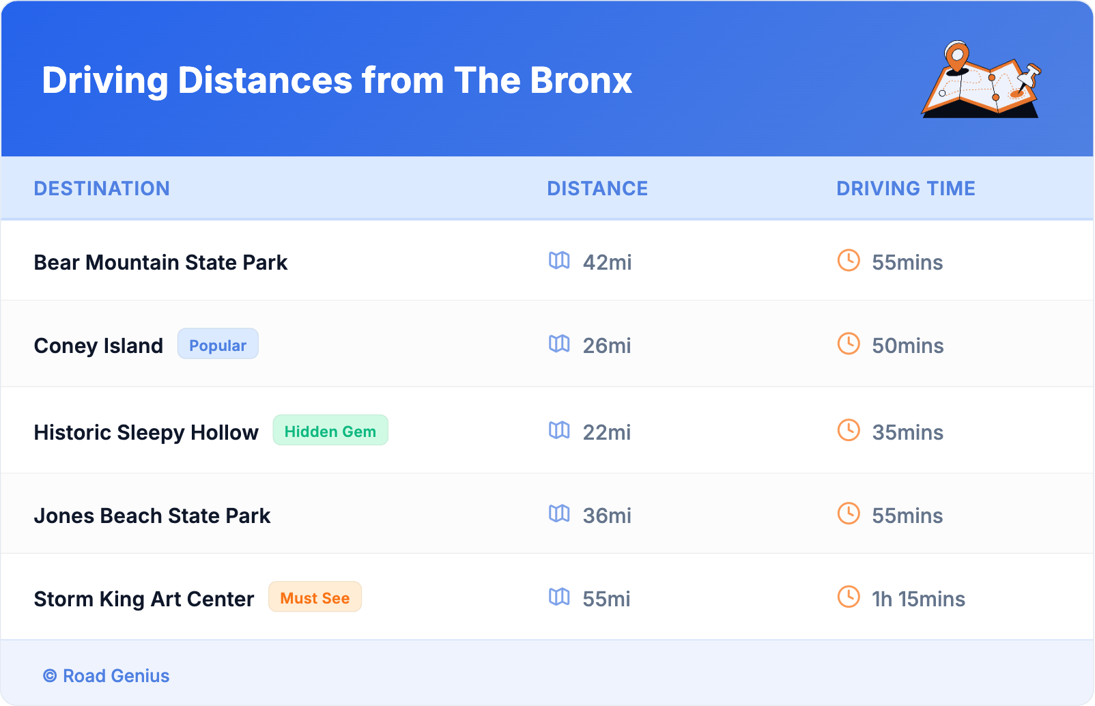Select Bear Mountain State Park destination
Screen dimensions: 1095x706
(x=160, y=263)
